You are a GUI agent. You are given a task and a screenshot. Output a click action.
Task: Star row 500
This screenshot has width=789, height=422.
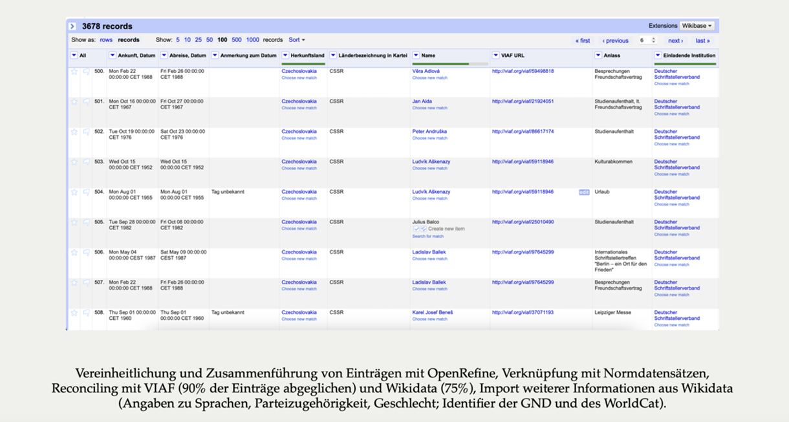tap(74, 72)
